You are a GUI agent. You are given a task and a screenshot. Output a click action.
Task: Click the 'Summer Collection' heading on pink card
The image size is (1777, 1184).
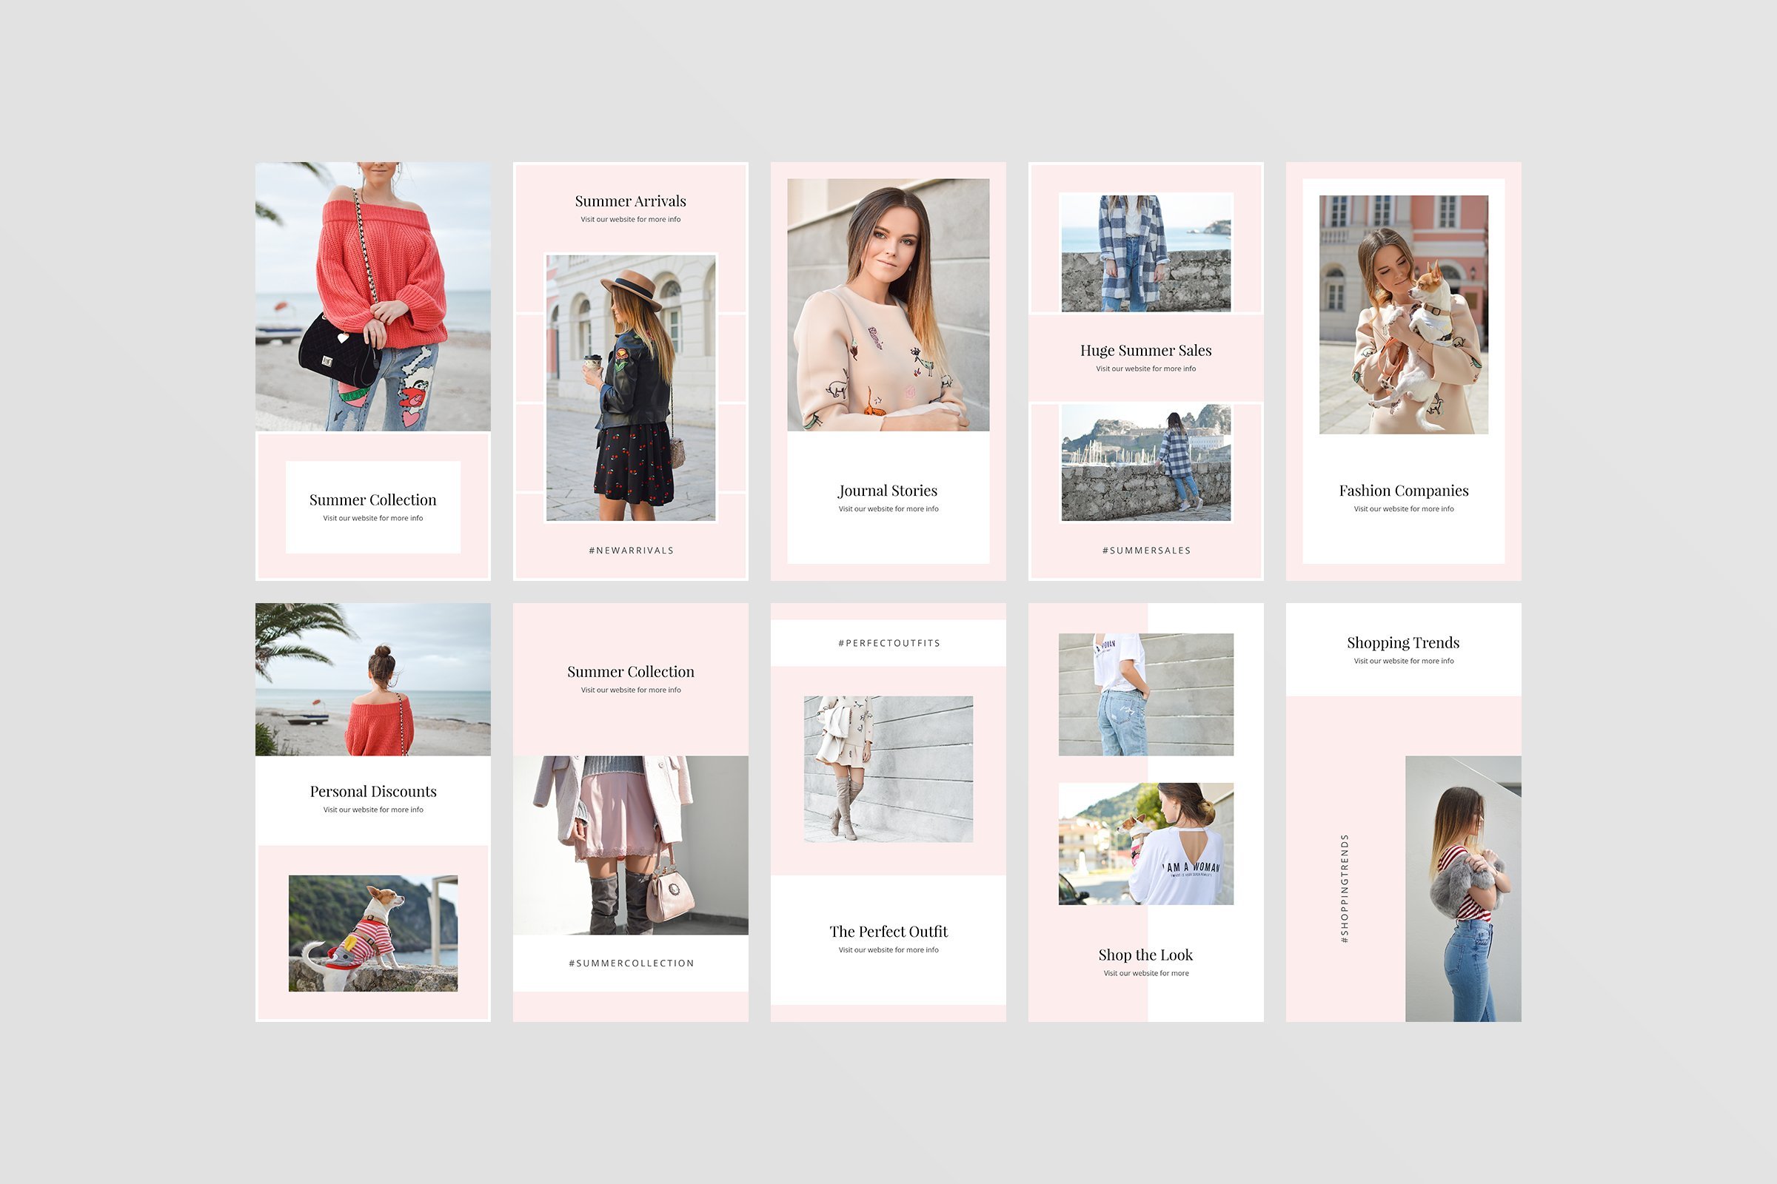click(x=631, y=672)
